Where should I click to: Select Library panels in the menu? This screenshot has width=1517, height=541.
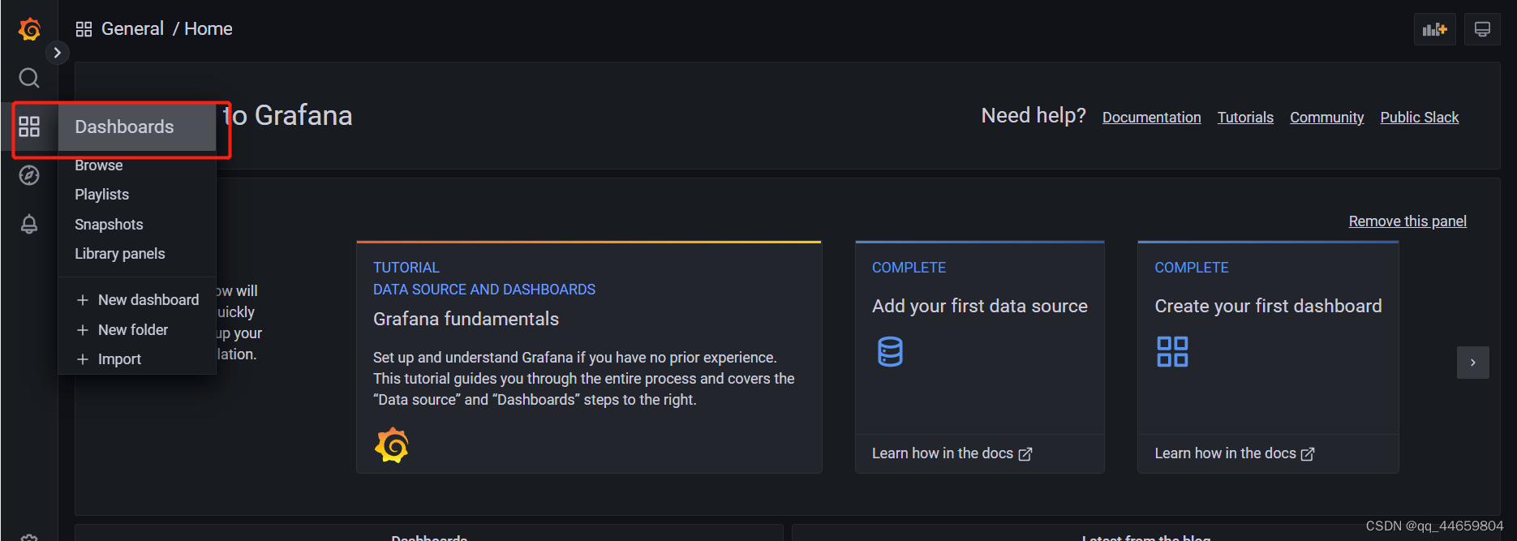(x=120, y=254)
